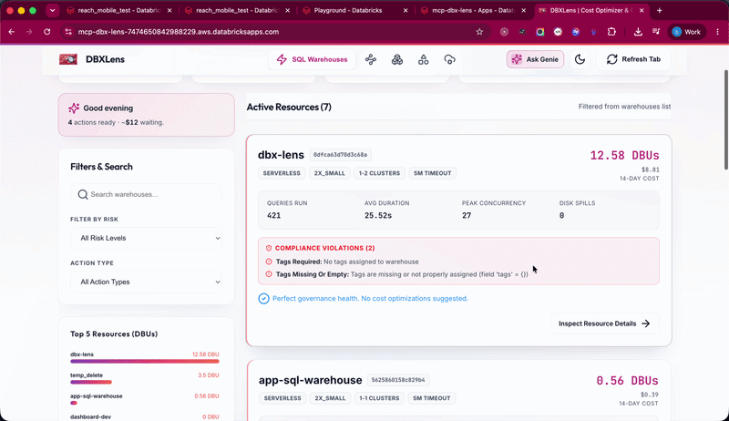Focus the Search warehouses field

tap(146, 194)
